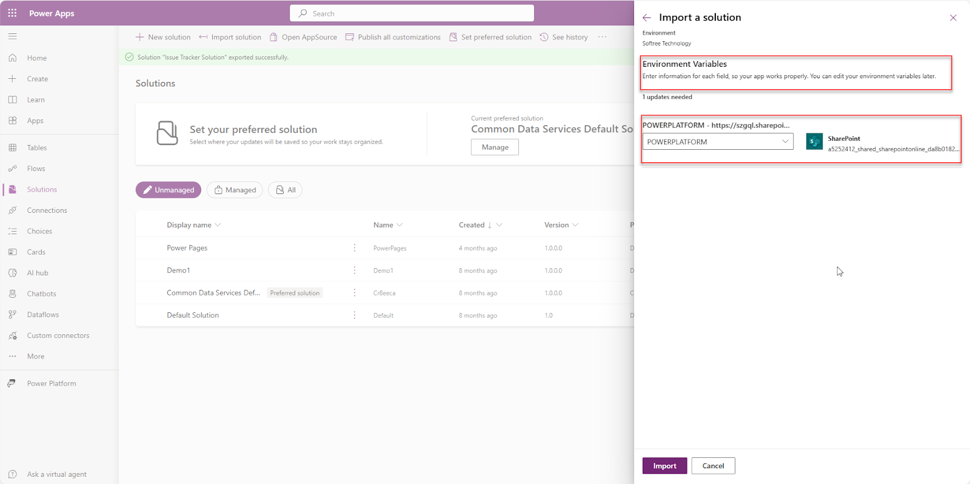The width and height of the screenshot is (970, 484).
Task: Click the Custom connectors icon in sidebar
Action: [13, 335]
